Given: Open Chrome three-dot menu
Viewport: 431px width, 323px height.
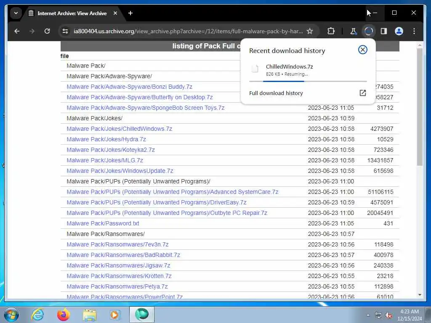Looking at the screenshot, I should coord(414,31).
